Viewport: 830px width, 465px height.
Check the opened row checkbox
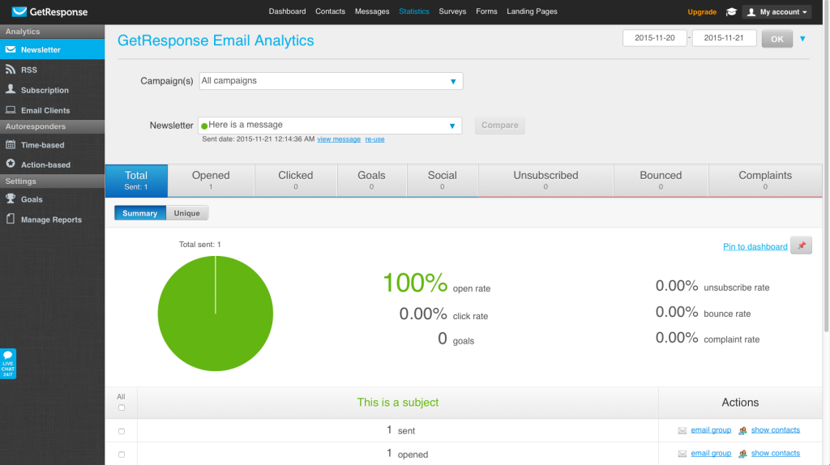[x=122, y=454]
